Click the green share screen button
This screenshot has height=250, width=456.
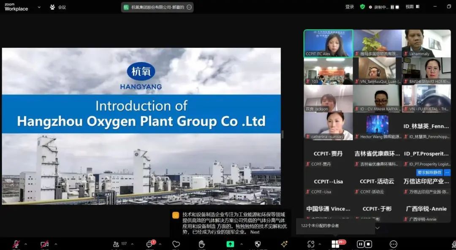[230, 244]
